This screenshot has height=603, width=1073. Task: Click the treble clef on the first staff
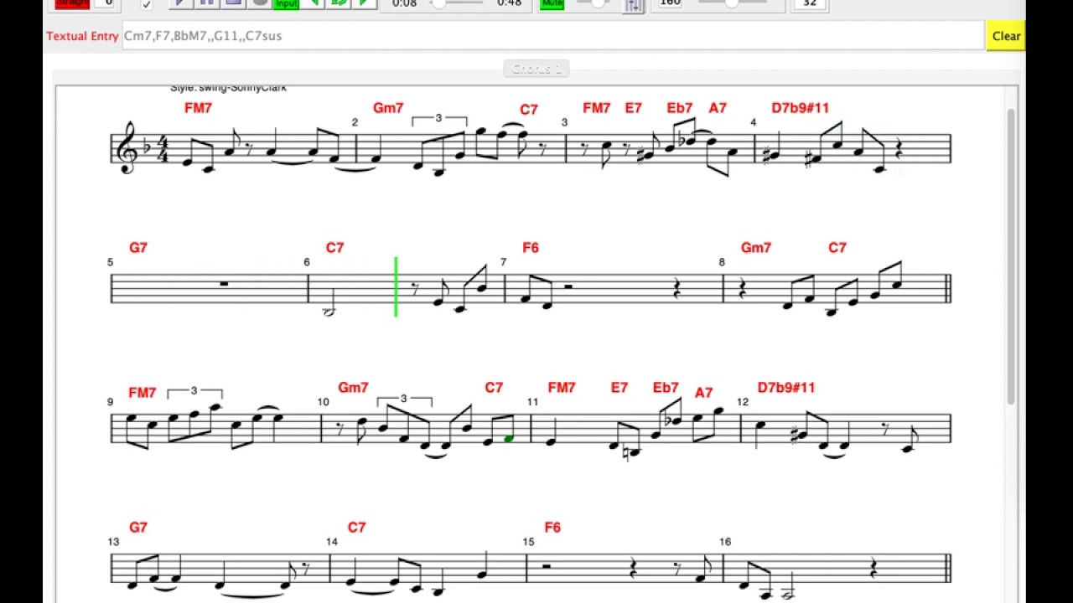128,148
